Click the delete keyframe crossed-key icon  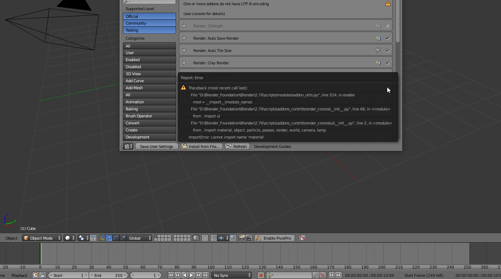[322, 275]
